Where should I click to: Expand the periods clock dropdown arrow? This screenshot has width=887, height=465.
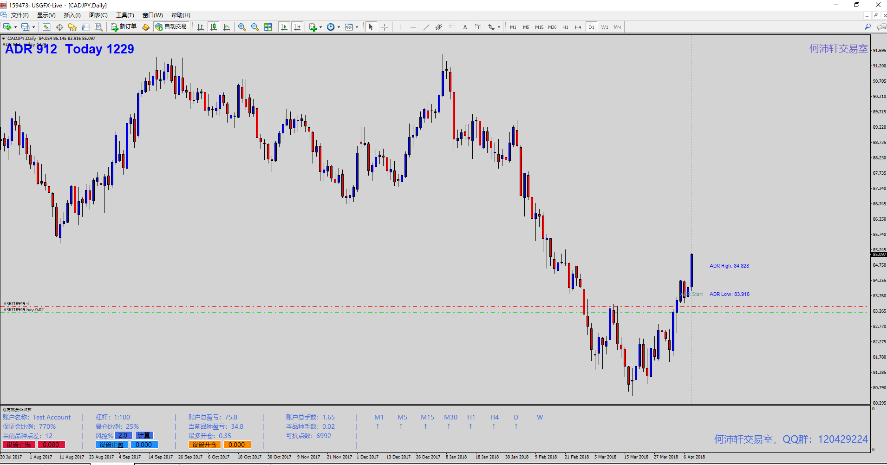[x=339, y=27]
